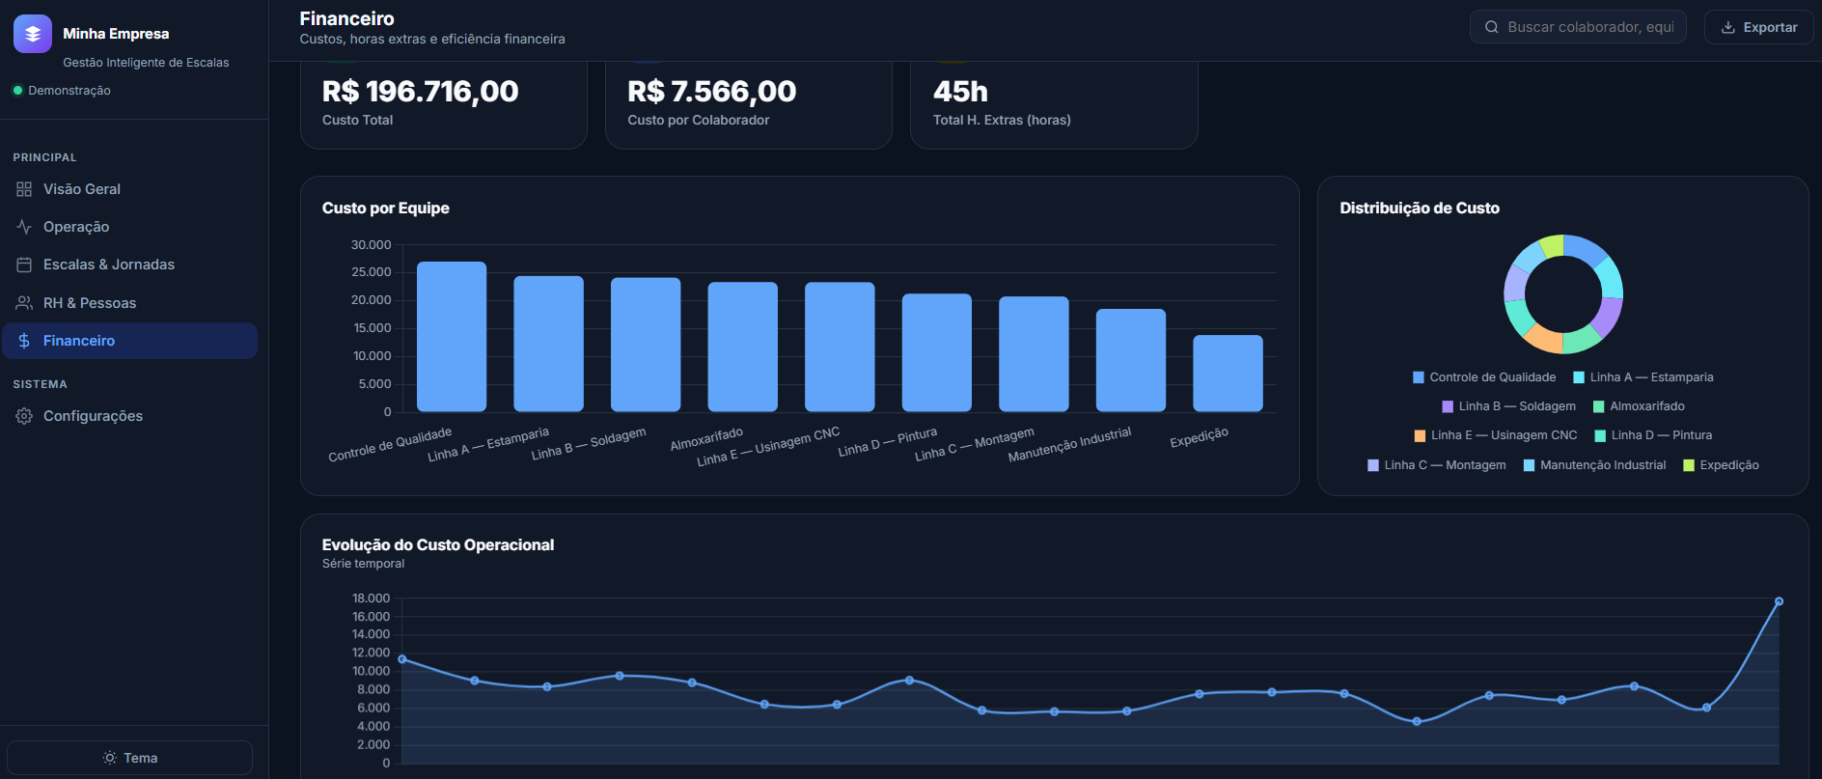Click the RH & Pessoas people icon

pos(24,303)
